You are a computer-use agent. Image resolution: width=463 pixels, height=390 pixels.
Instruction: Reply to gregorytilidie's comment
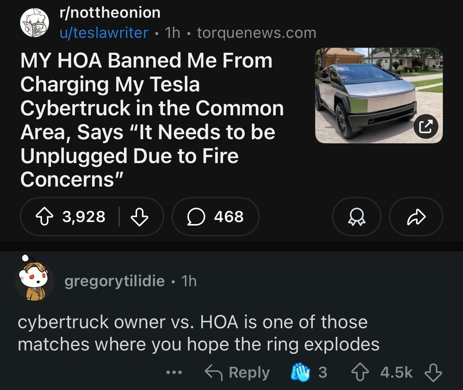pos(237,372)
